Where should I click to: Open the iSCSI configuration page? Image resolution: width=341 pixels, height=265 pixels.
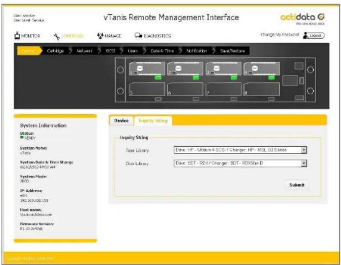pos(110,51)
